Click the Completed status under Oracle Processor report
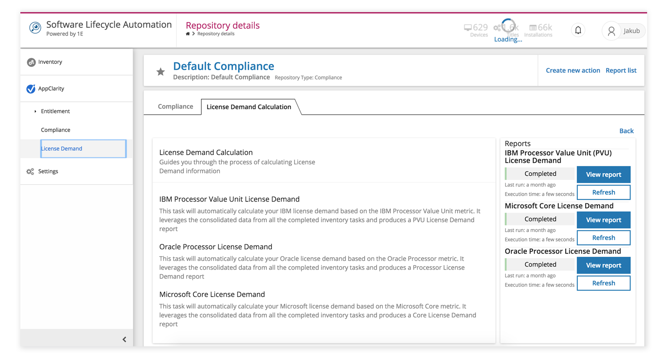 tap(540, 264)
